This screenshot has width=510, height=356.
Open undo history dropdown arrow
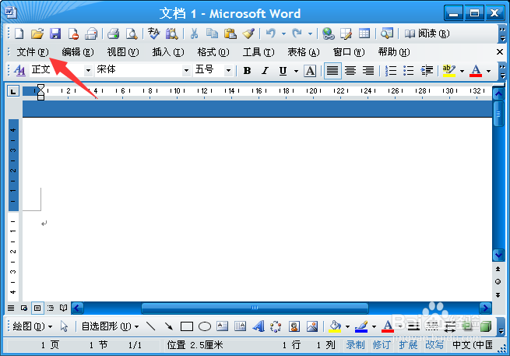coord(283,33)
